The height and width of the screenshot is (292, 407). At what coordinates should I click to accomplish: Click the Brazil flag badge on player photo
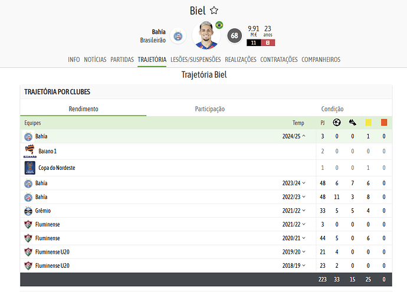pyautogui.click(x=219, y=25)
